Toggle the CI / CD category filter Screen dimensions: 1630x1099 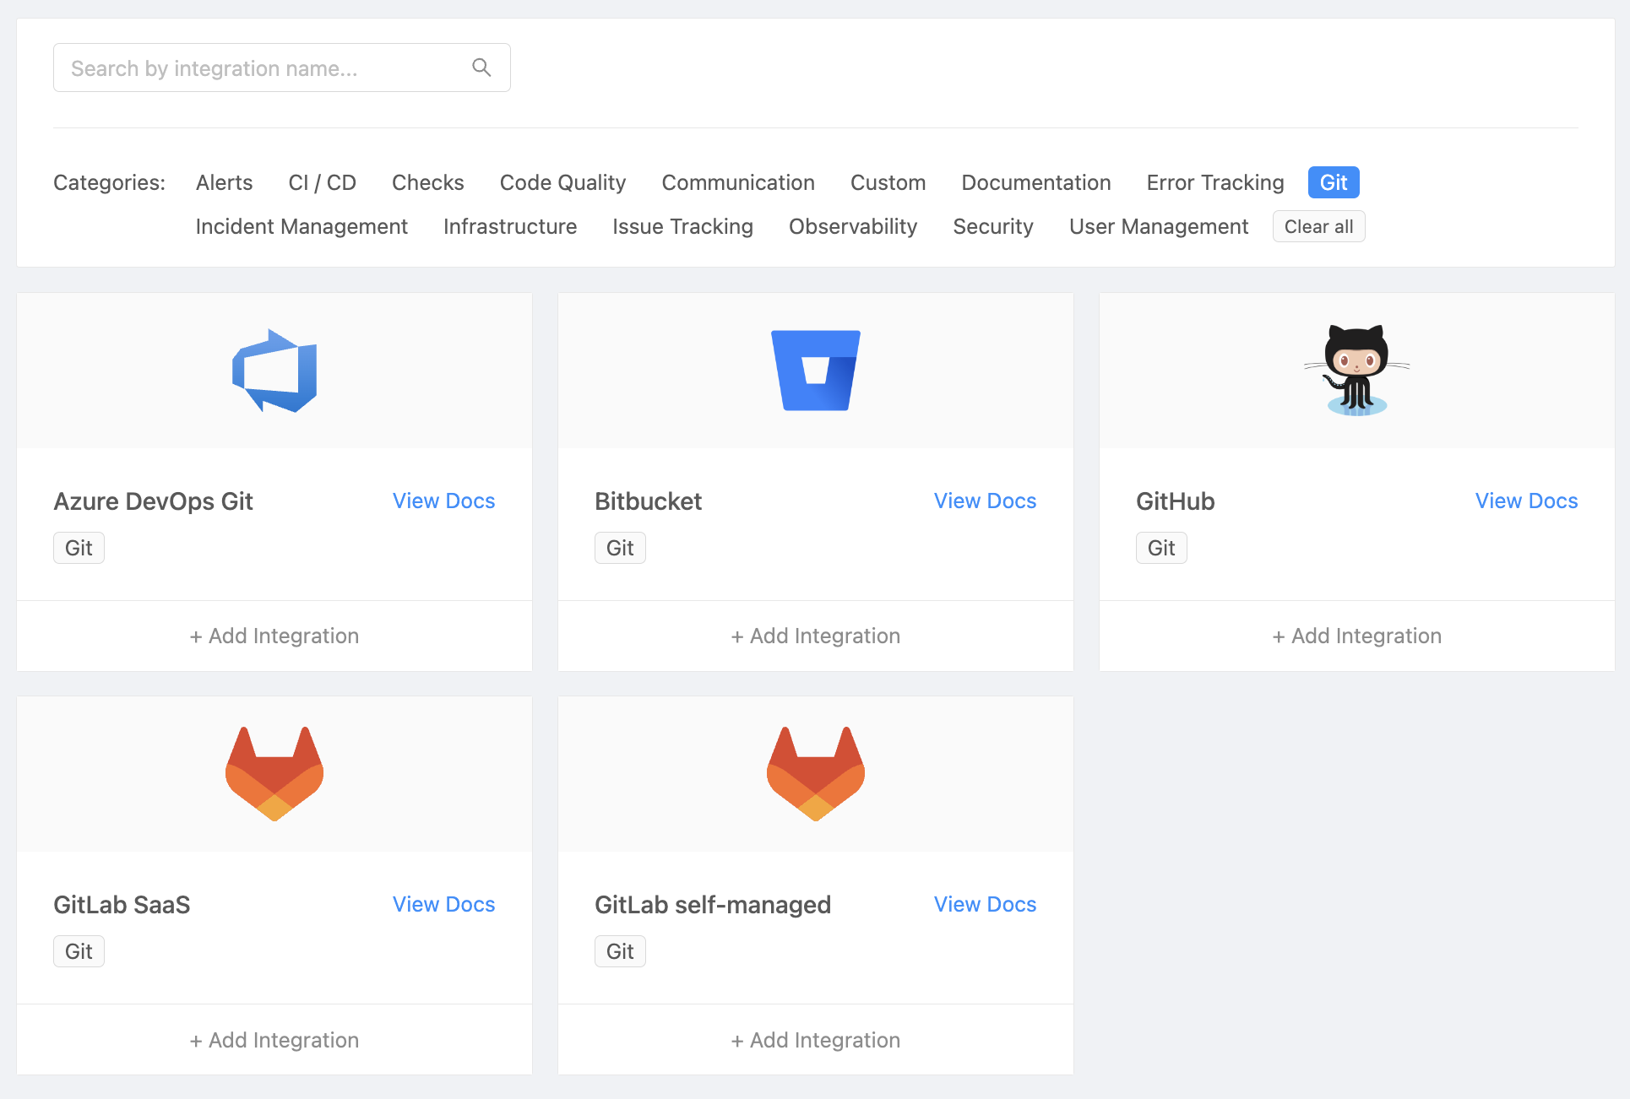pos(322,182)
